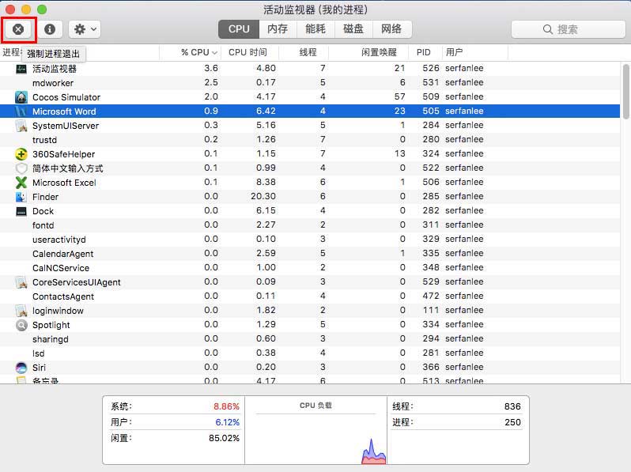Viewport: 631px width, 472px height.
Task: Select the fontd process row
Action: click(310, 225)
